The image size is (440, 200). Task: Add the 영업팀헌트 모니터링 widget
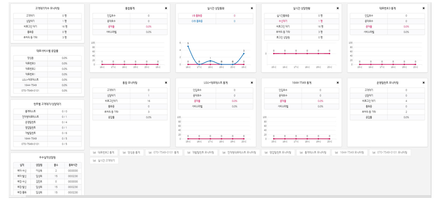pos(278,153)
